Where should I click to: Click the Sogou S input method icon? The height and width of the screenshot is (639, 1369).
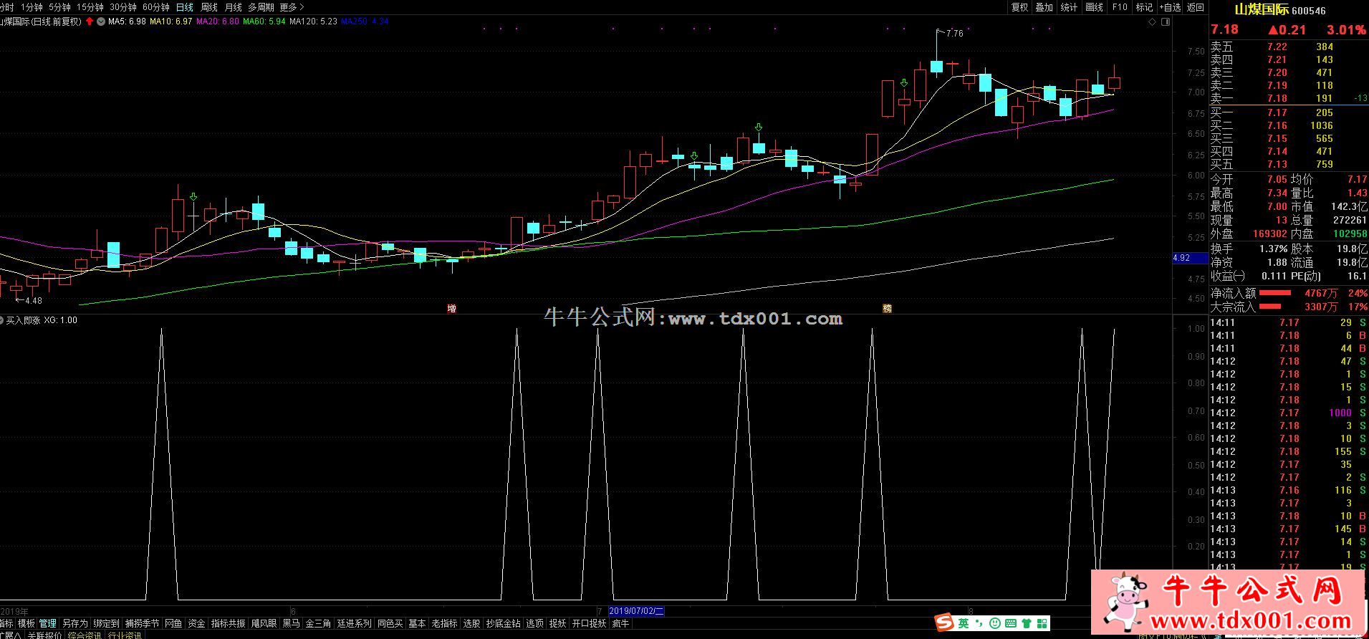[944, 623]
